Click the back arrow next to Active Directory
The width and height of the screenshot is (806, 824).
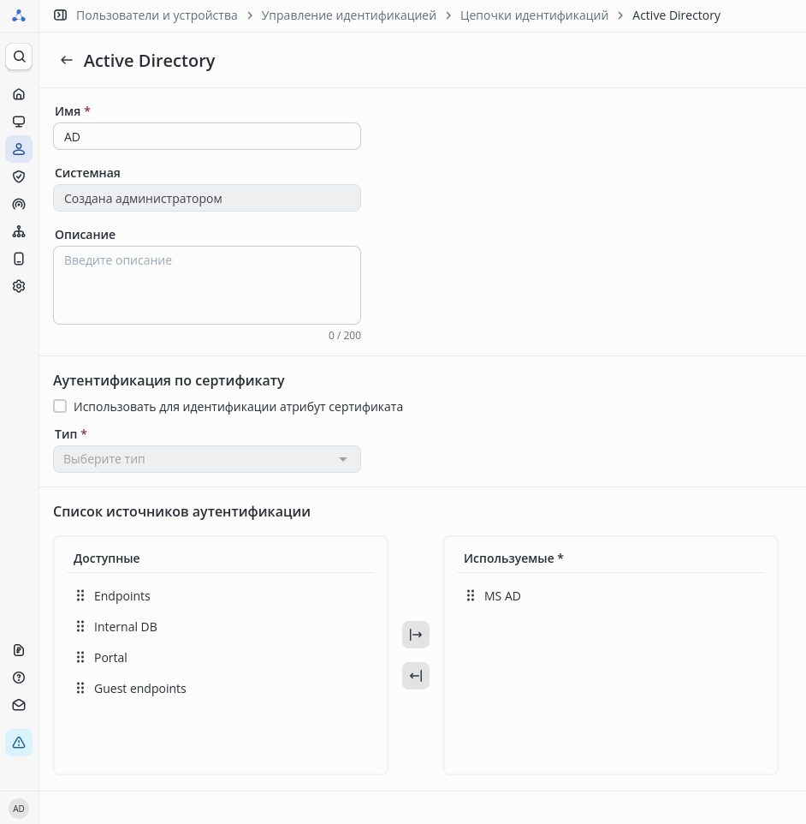click(x=67, y=60)
